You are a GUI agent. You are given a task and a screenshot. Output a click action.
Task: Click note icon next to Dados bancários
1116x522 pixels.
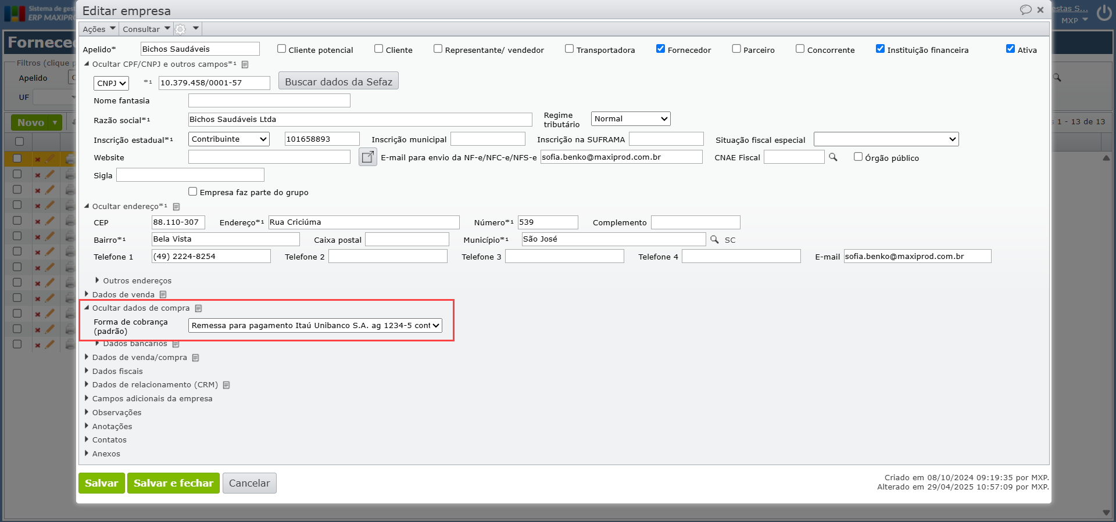coord(176,344)
